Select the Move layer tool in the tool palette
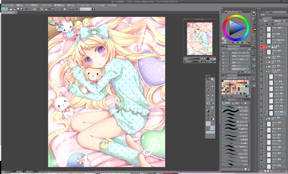 tap(208, 79)
